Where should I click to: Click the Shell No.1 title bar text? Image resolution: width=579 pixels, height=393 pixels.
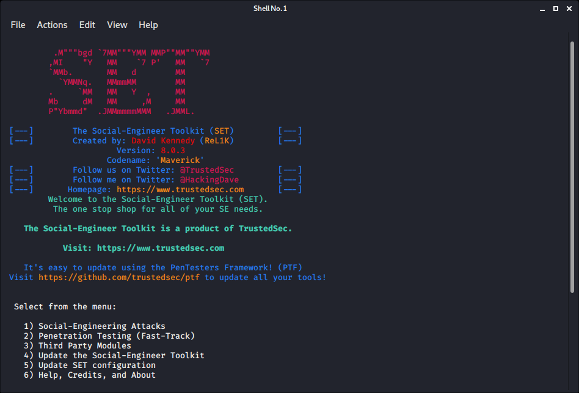(x=270, y=9)
